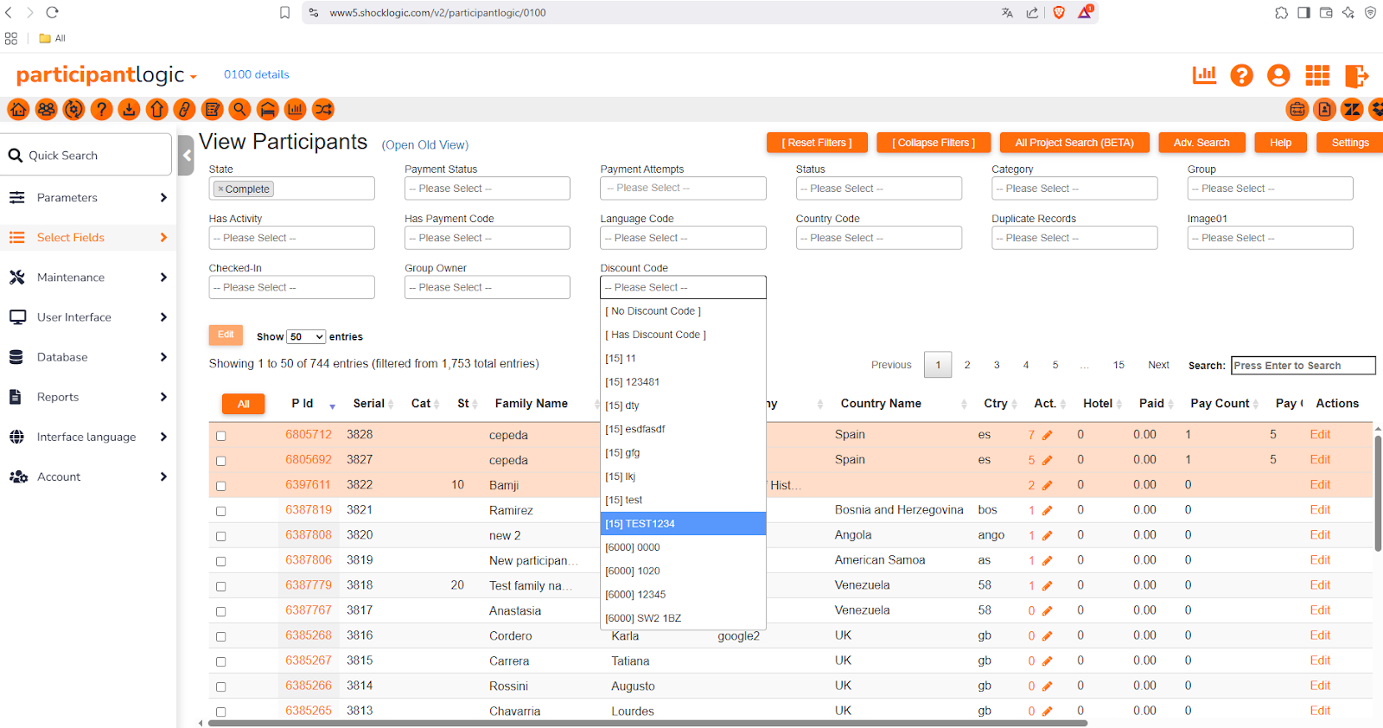Open the apps grid icon in header
Image resolution: width=1383 pixels, height=728 pixels.
[x=1317, y=76]
